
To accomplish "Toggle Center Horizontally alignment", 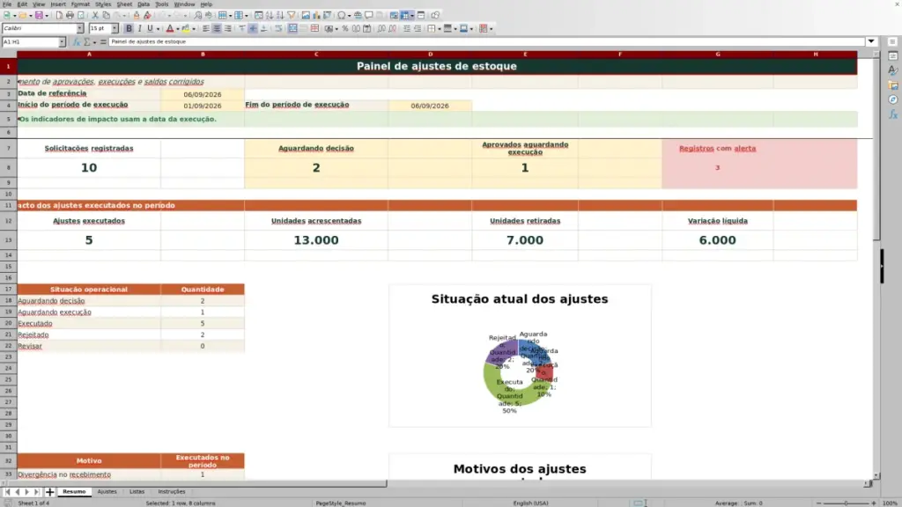I will (x=217, y=29).
